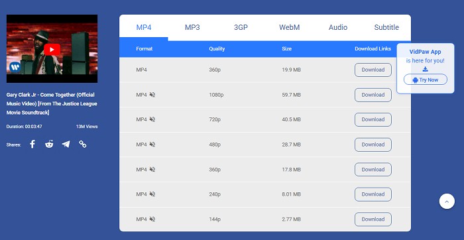Download the 240p MP4 file

pyautogui.click(x=373, y=194)
